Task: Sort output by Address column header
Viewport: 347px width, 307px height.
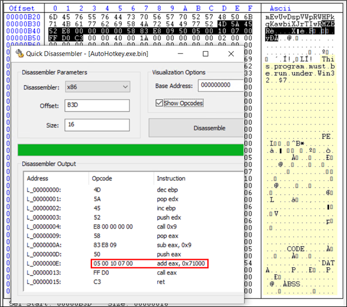Action: click(38, 179)
